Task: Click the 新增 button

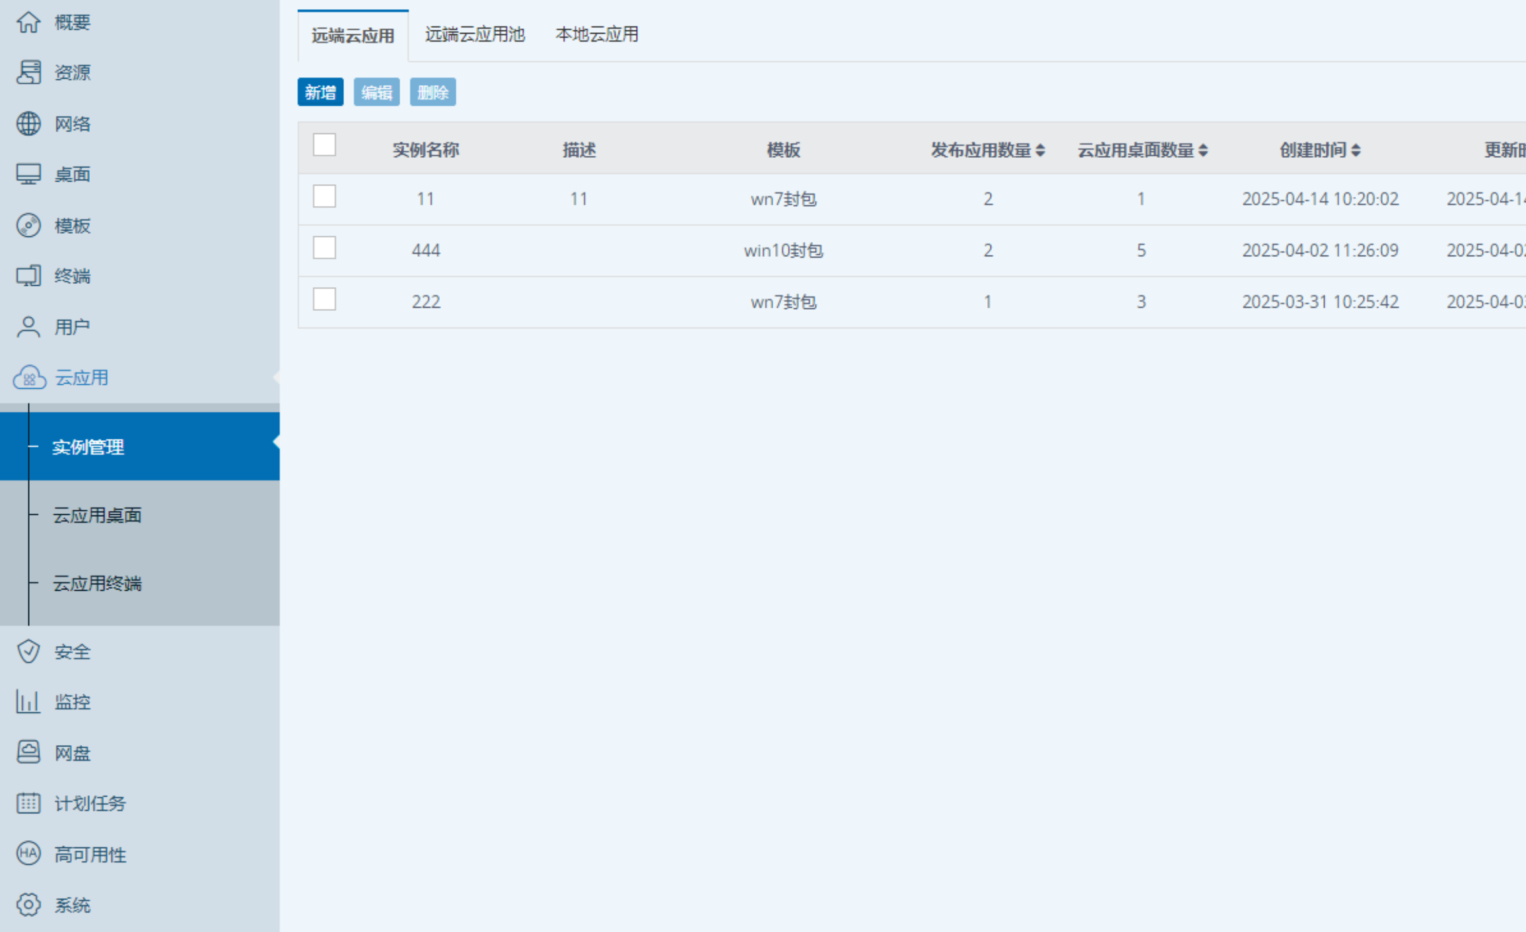Action: click(320, 92)
